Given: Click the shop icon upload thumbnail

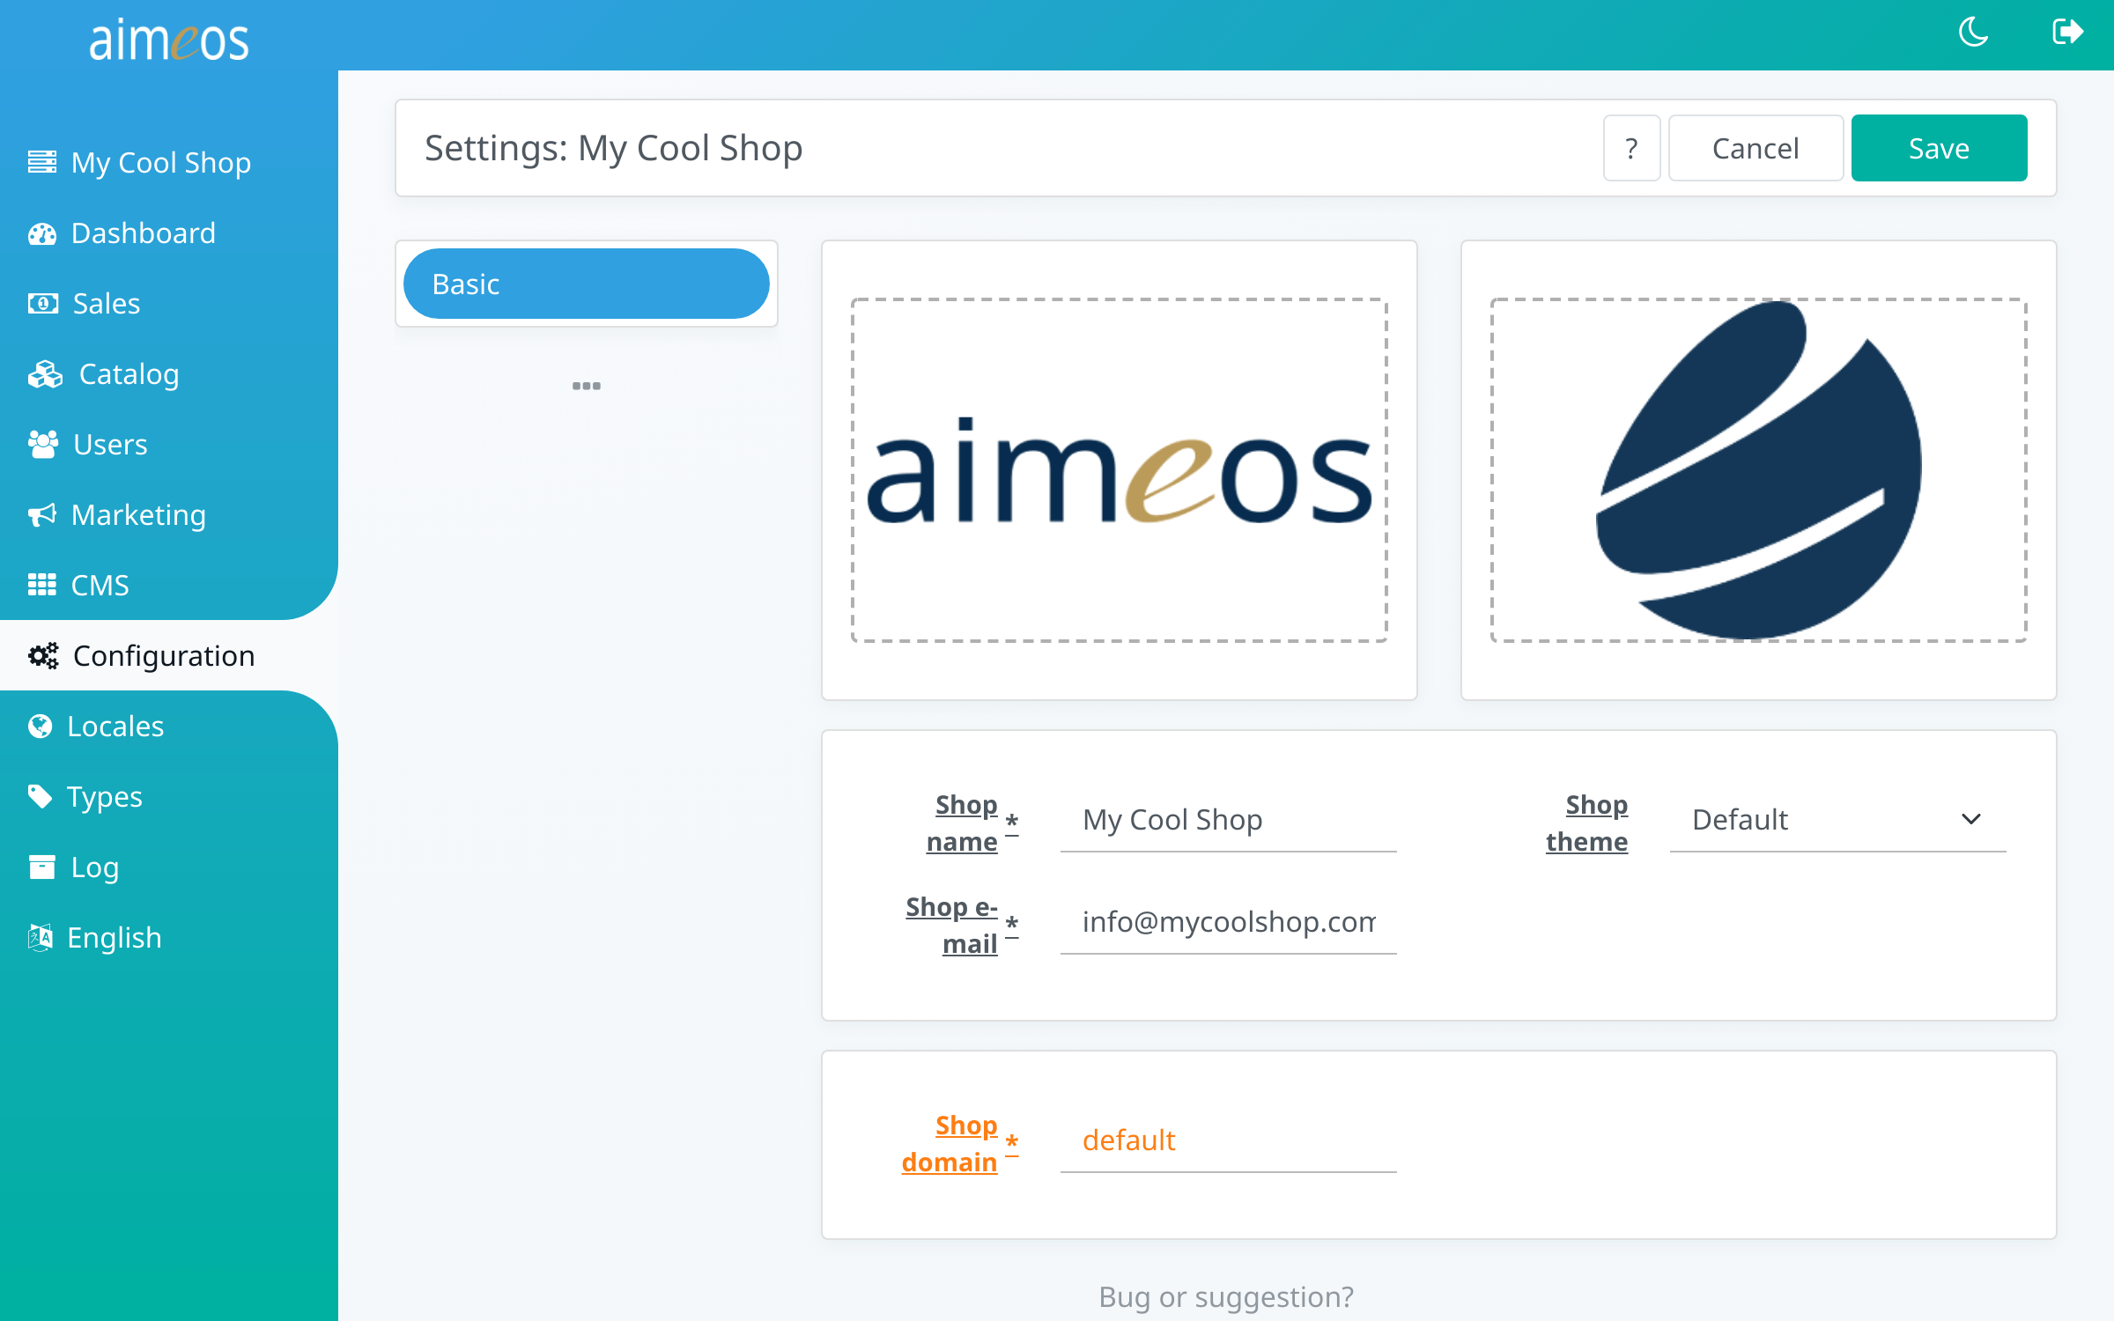Looking at the screenshot, I should [x=1758, y=470].
